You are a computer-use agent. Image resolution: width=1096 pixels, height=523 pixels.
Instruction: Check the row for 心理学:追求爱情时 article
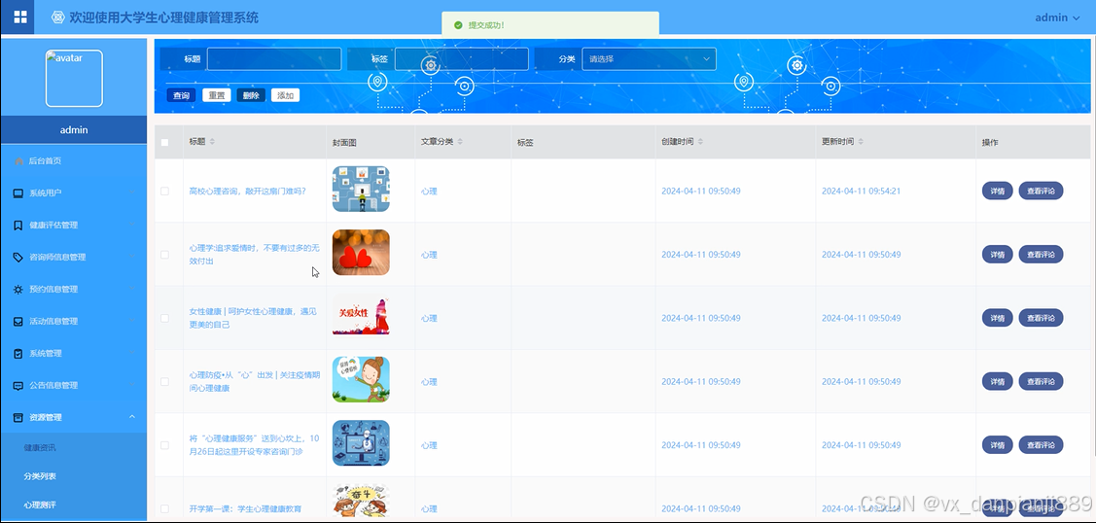point(165,254)
